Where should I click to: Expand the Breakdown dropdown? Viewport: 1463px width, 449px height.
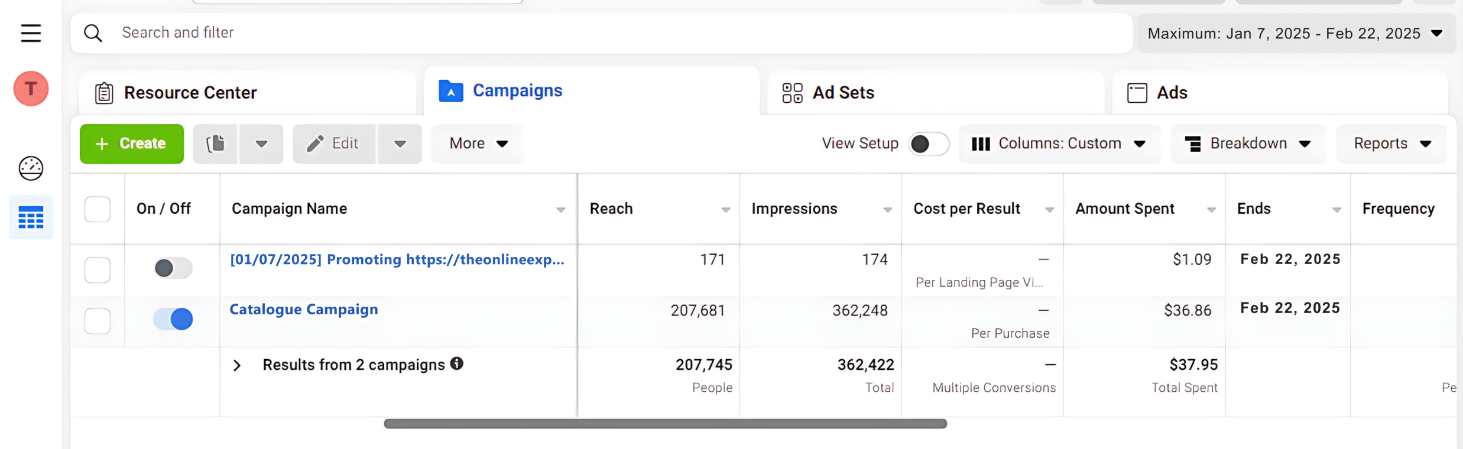point(1248,144)
